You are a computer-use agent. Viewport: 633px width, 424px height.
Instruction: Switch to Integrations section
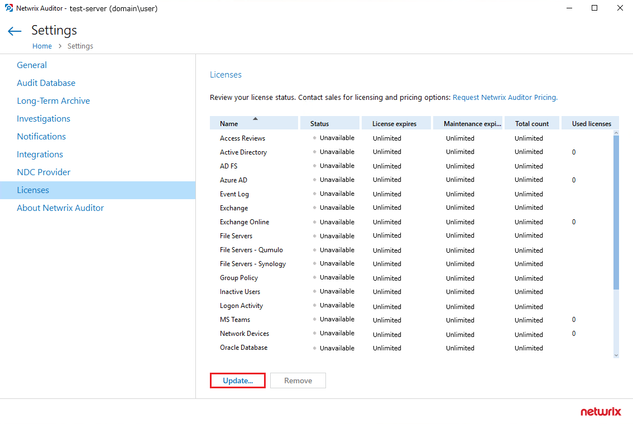tap(40, 155)
